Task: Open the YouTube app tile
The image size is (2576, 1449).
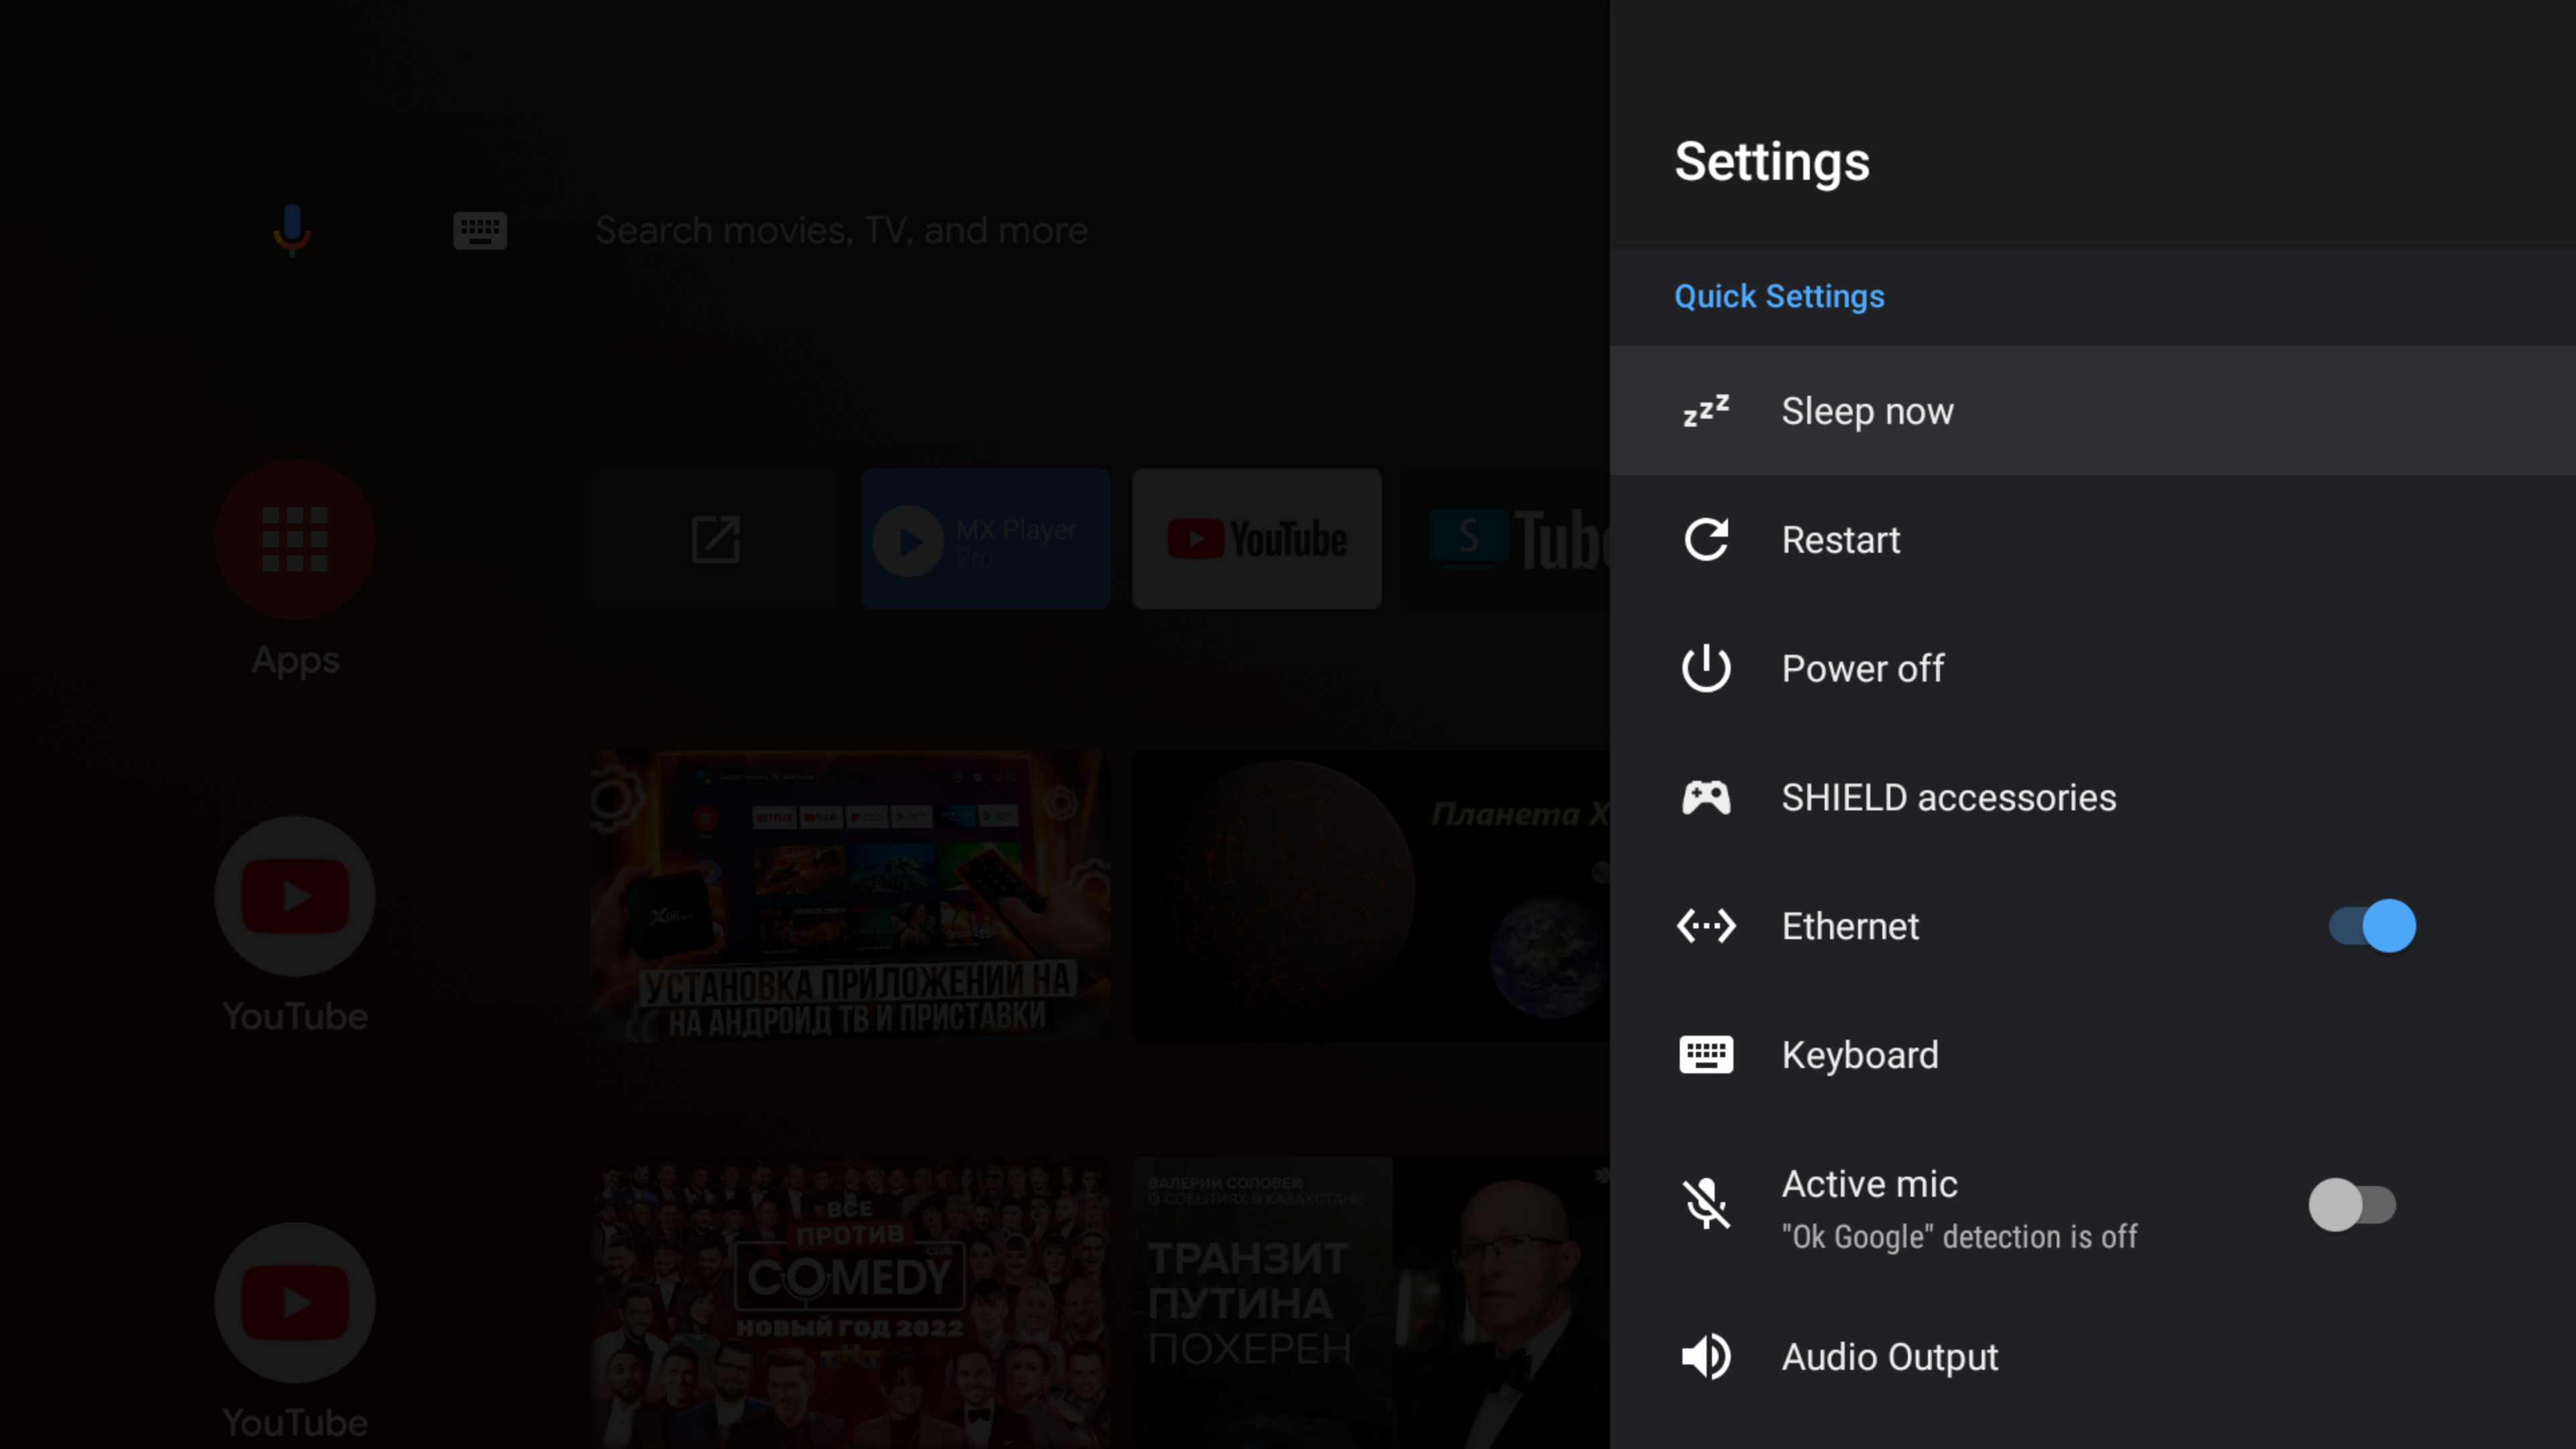Action: click(1257, 539)
